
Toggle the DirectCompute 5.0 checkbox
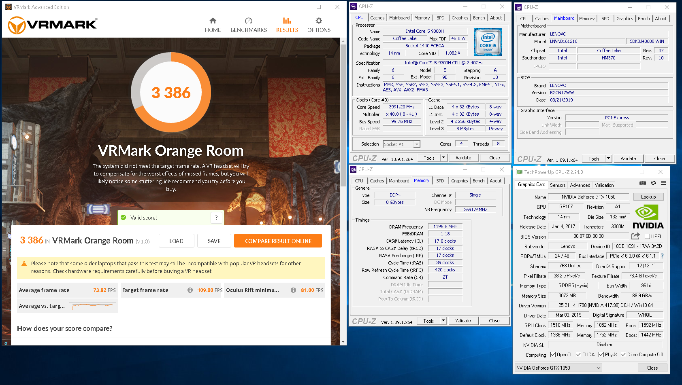tap(623, 355)
